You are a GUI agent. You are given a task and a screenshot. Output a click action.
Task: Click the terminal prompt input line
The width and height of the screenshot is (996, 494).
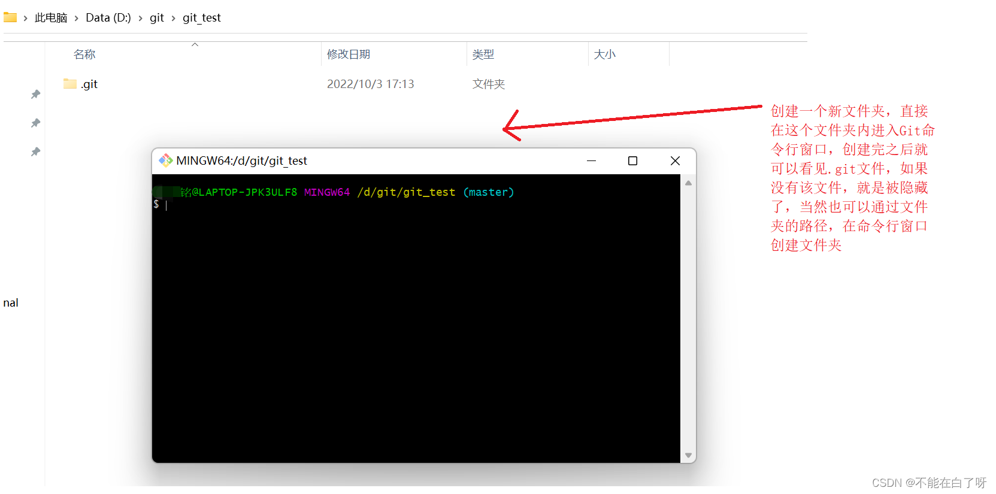click(x=416, y=205)
